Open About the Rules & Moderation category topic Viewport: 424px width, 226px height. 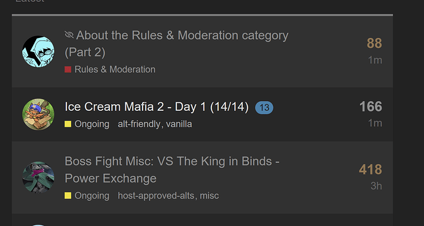coord(176,44)
